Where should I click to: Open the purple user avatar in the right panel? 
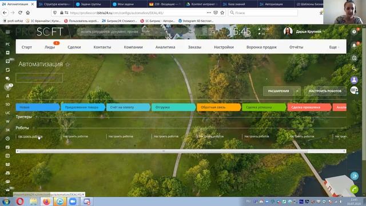coord(354,80)
